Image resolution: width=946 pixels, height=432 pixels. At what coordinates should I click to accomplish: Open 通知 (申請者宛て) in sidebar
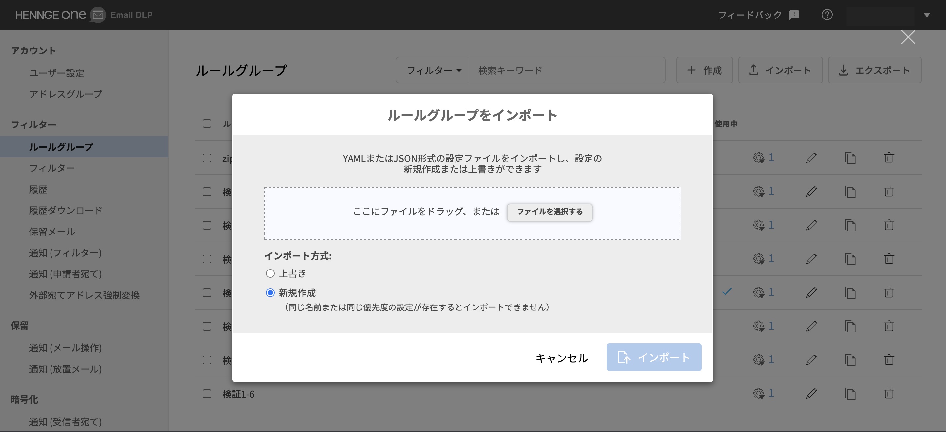pyautogui.click(x=65, y=274)
